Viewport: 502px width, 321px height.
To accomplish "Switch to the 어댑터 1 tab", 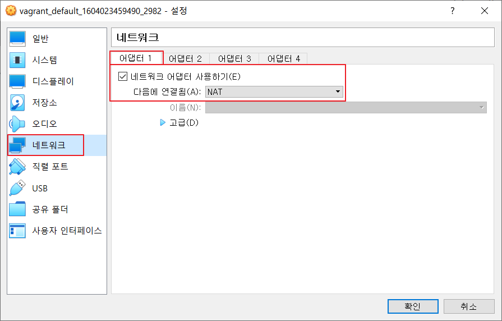I will click(x=136, y=58).
